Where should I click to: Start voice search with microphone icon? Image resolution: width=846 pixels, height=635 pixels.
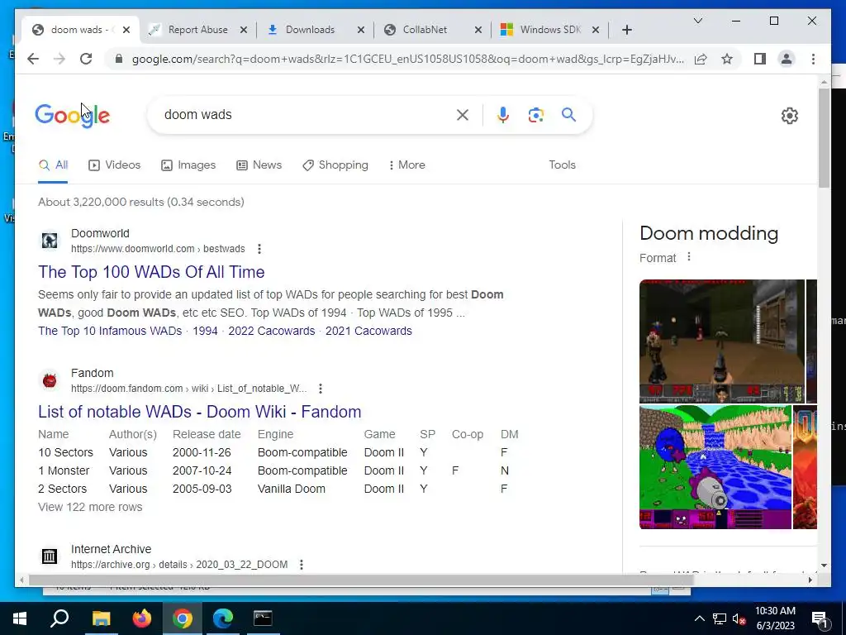[503, 114]
